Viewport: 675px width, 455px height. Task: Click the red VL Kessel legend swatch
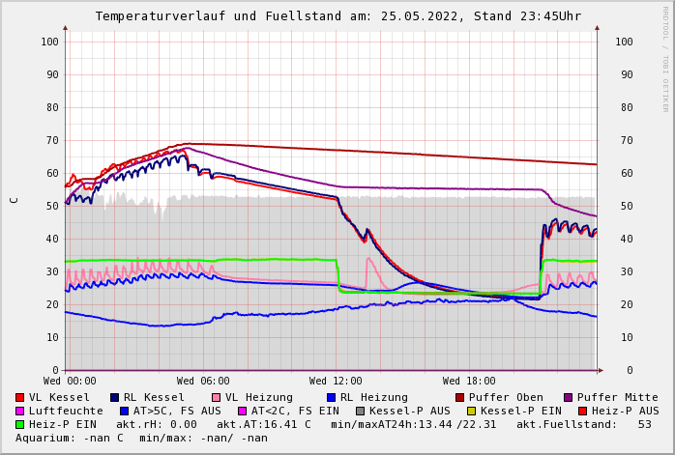coord(20,397)
